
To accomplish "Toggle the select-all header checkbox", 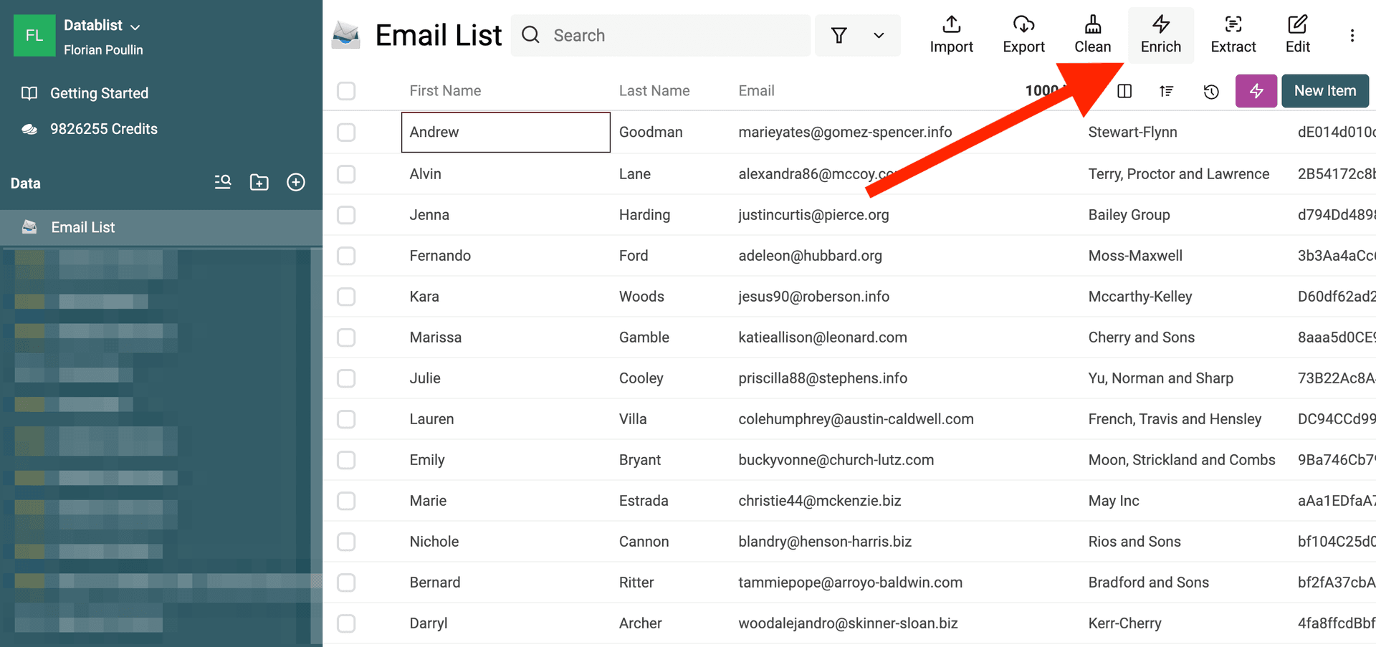I will 346,91.
